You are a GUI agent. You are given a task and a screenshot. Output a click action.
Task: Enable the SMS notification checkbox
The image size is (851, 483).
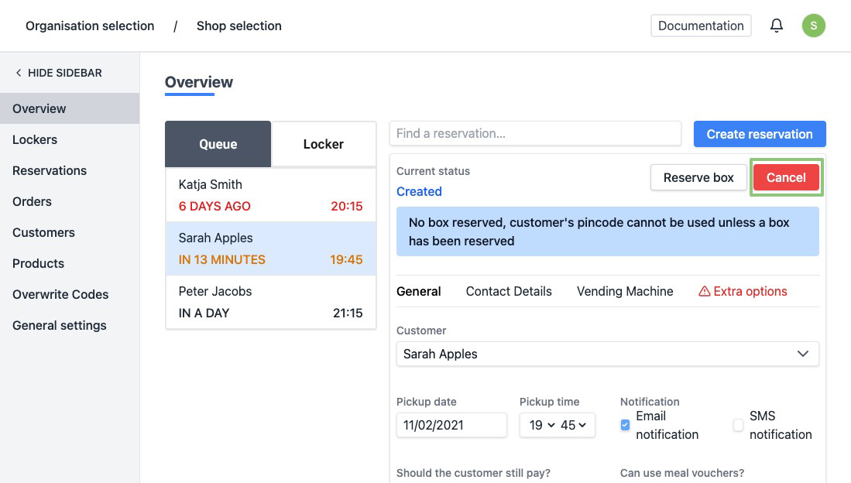pos(739,425)
